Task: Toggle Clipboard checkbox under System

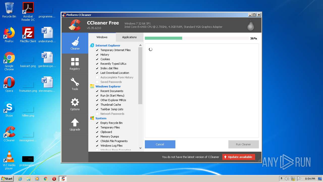Action: (x=97, y=132)
